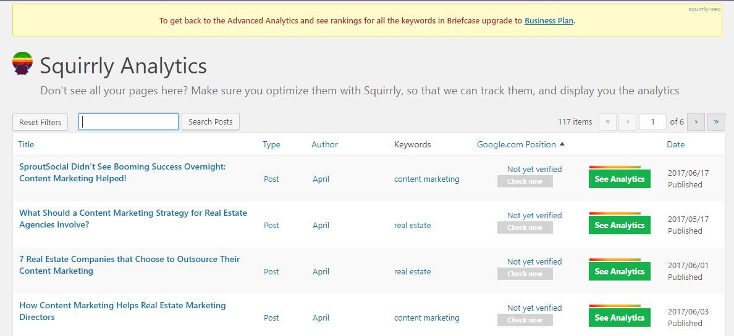This screenshot has height=336, width=734.
Task: Click date 2017/06/03 Published
Action: [x=688, y=318]
